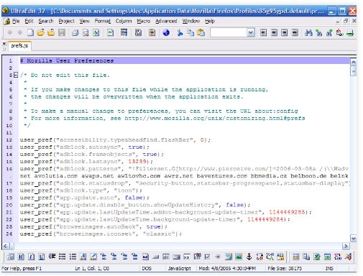The width and height of the screenshot is (363, 276).
Task: Click the Find binoculars icon
Action: click(x=308, y=32)
